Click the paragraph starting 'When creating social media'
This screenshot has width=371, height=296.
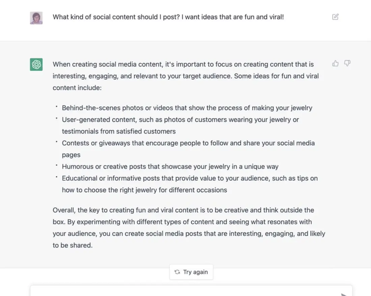pos(186,76)
